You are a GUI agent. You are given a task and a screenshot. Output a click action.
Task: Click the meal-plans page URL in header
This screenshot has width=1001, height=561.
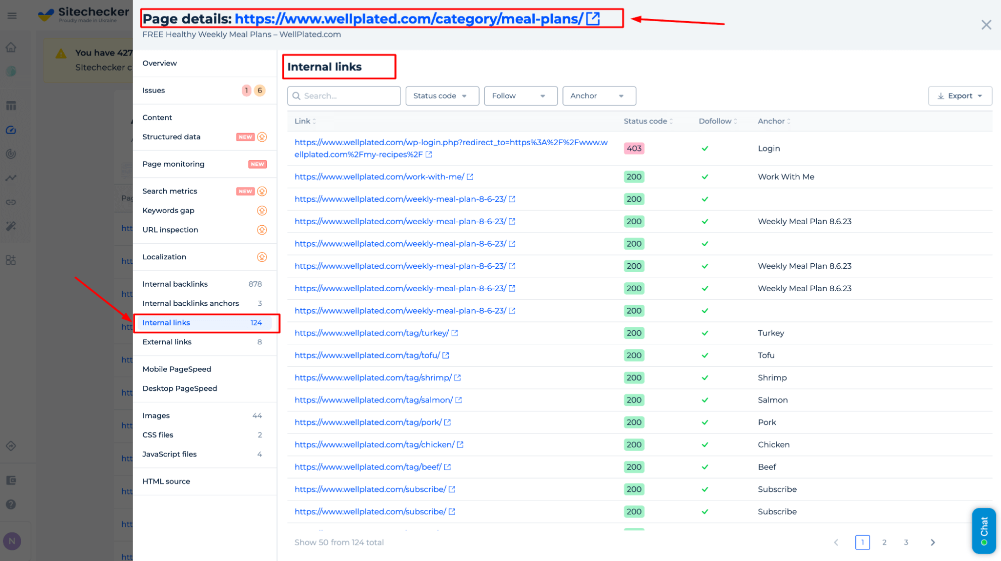[409, 19]
